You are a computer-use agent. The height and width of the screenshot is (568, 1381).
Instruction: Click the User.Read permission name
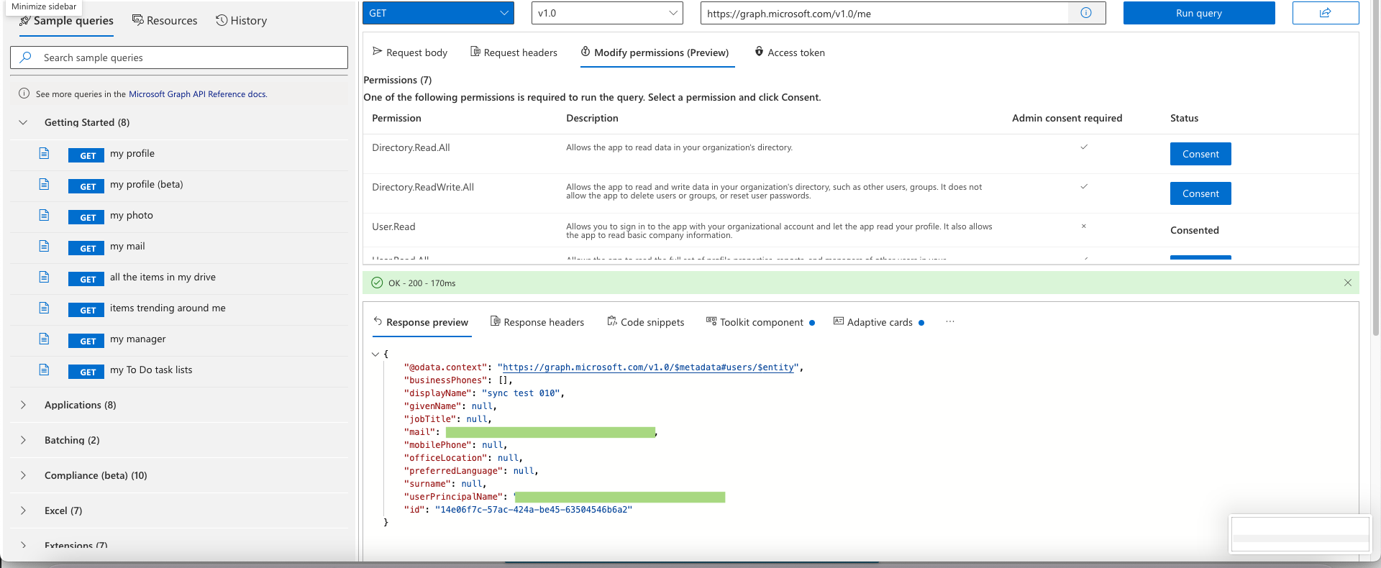pos(393,226)
